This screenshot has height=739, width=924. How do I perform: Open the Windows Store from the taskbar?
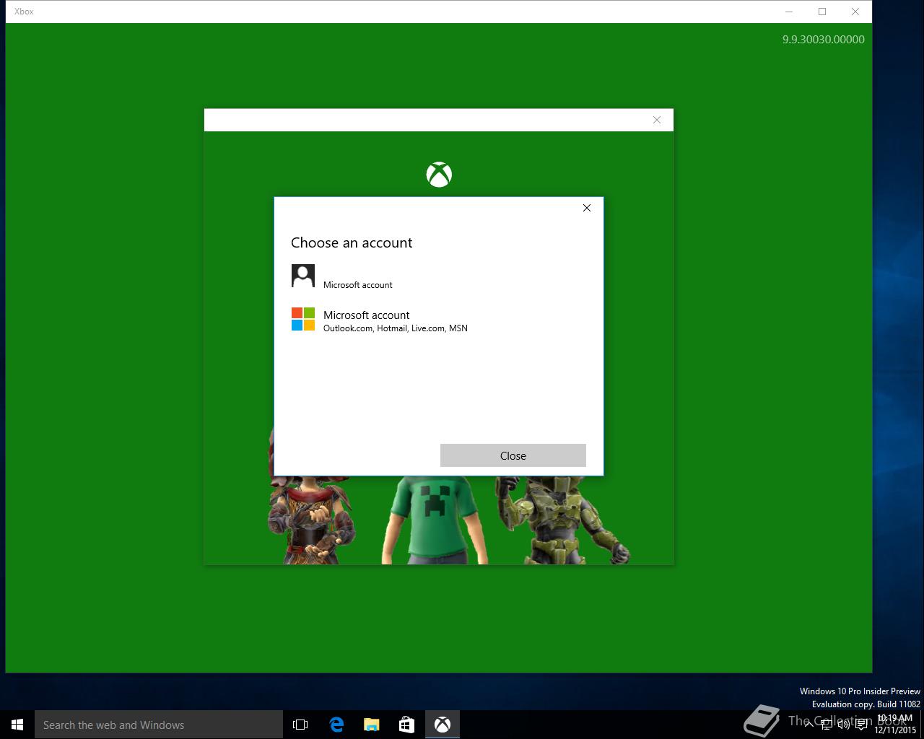pyautogui.click(x=407, y=725)
